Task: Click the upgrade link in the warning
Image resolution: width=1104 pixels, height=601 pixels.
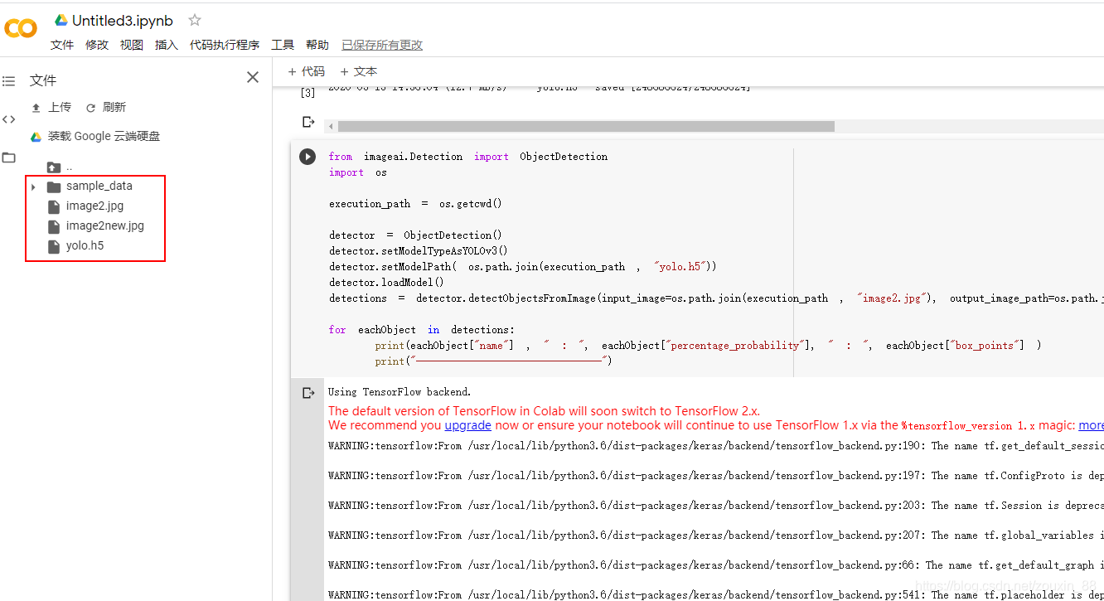Action: [x=467, y=424]
